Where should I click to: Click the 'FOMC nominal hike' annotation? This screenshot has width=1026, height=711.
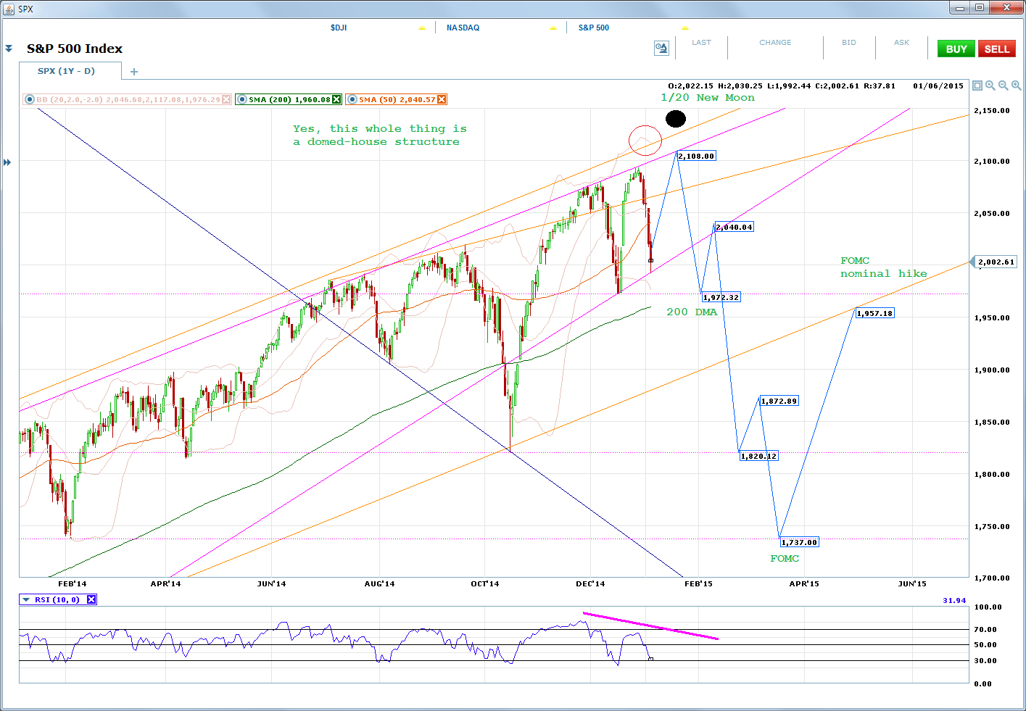pyautogui.click(x=884, y=267)
